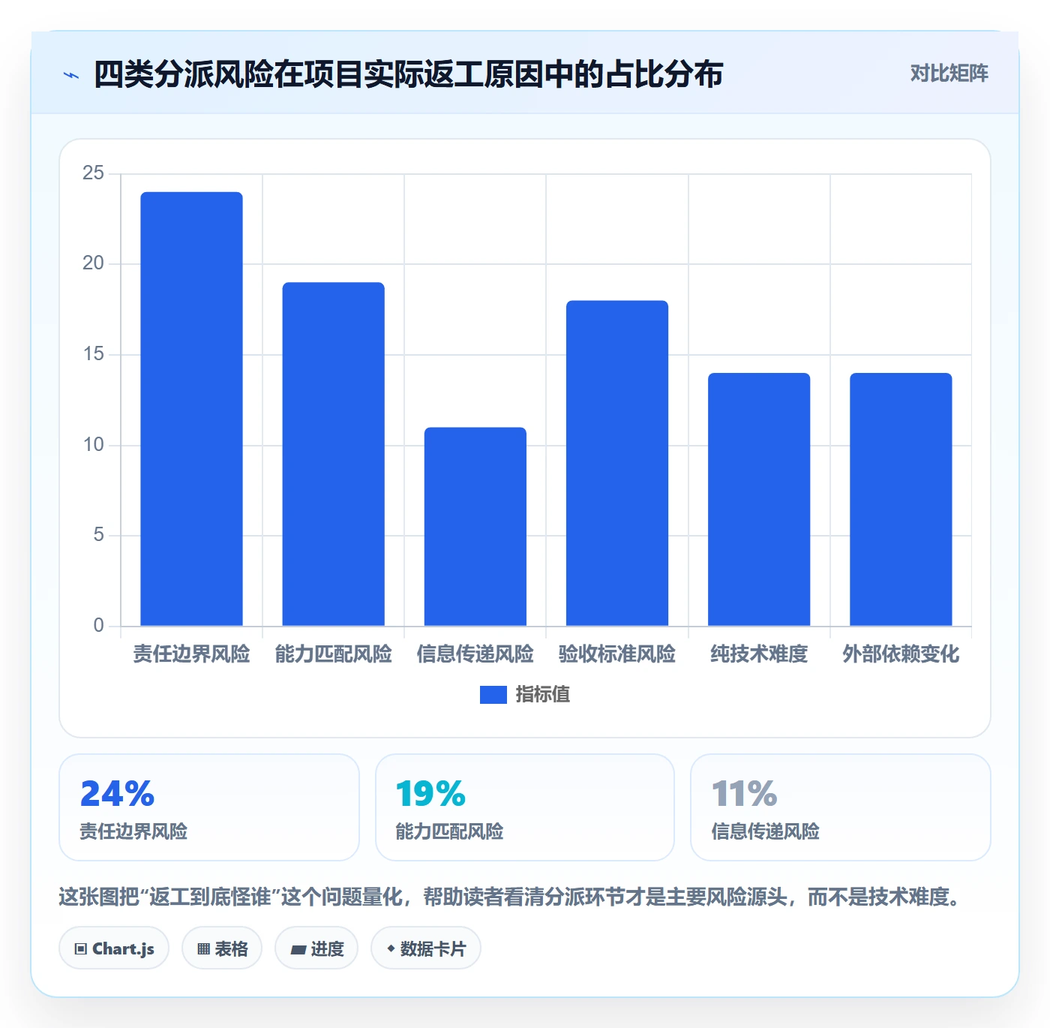The width and height of the screenshot is (1050, 1028).
Task: Click the 责任边界风险 bar in the chart
Action: point(192,409)
